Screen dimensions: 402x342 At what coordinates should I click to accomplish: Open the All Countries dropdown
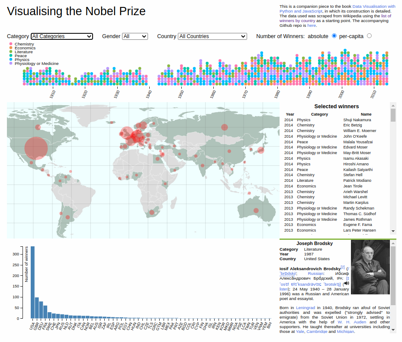tap(212, 36)
